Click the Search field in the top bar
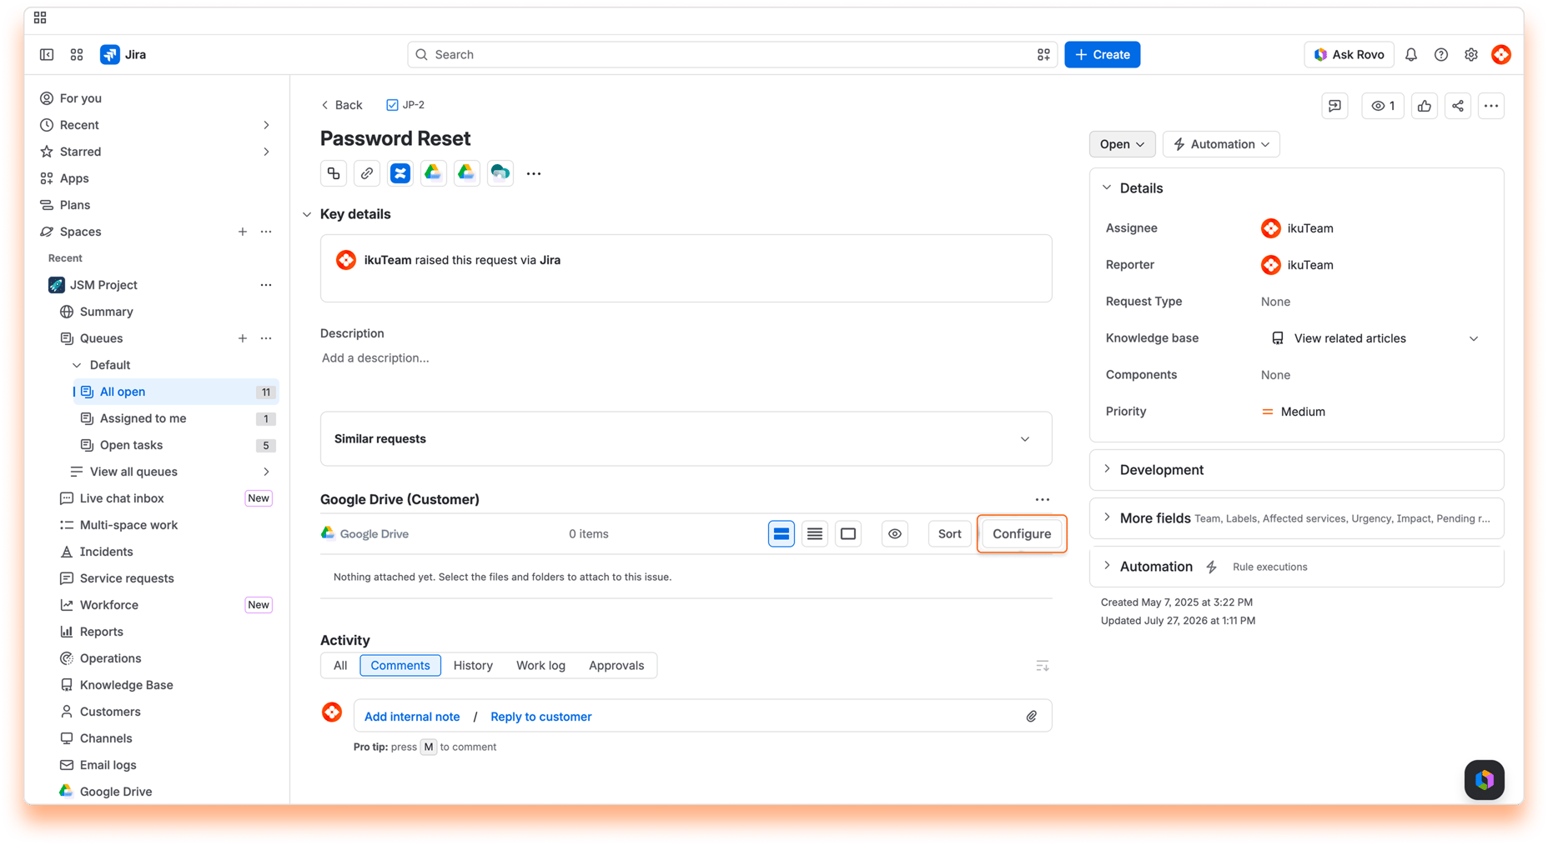1548x845 pixels. [731, 54]
